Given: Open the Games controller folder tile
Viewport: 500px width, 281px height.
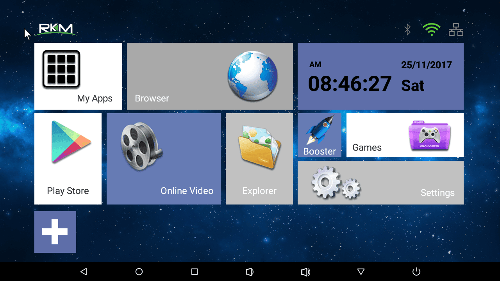Looking at the screenshot, I should coord(405,135).
